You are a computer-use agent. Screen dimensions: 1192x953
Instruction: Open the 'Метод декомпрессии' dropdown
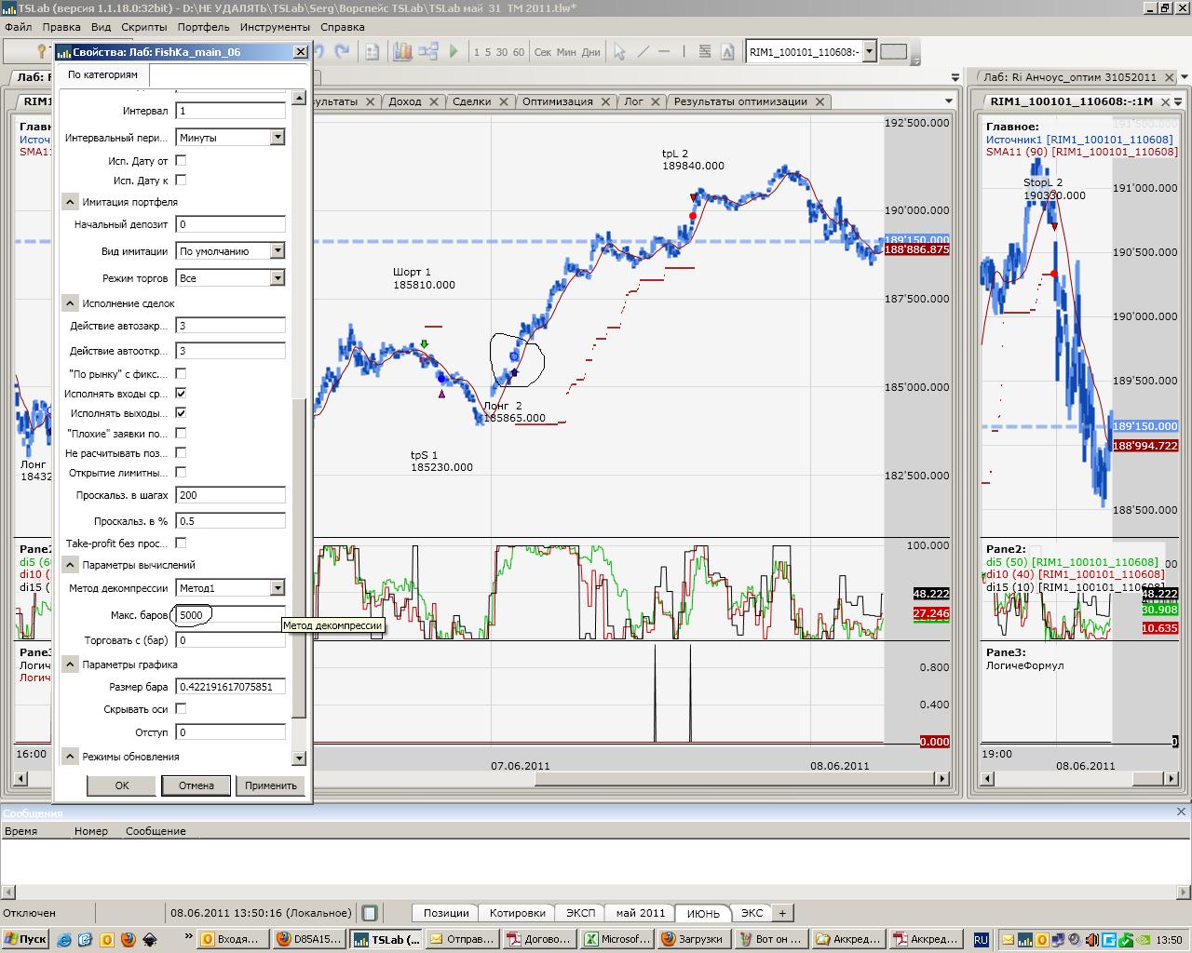(277, 588)
